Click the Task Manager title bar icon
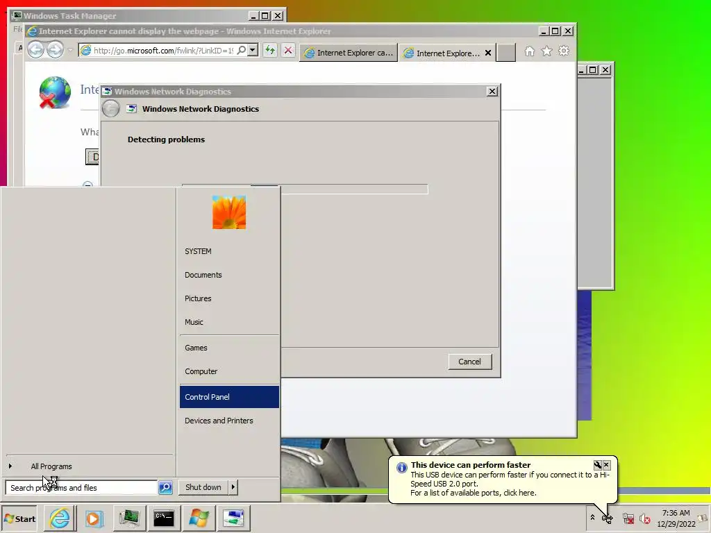The image size is (711, 533). tap(17, 15)
